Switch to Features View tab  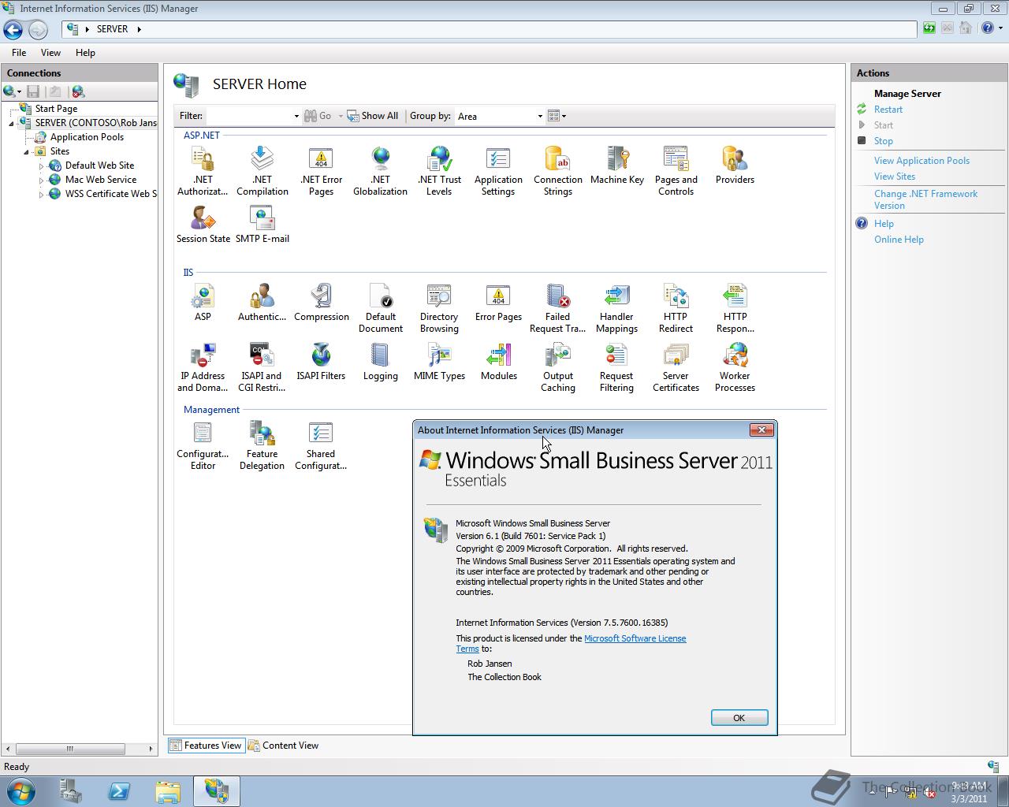point(206,745)
